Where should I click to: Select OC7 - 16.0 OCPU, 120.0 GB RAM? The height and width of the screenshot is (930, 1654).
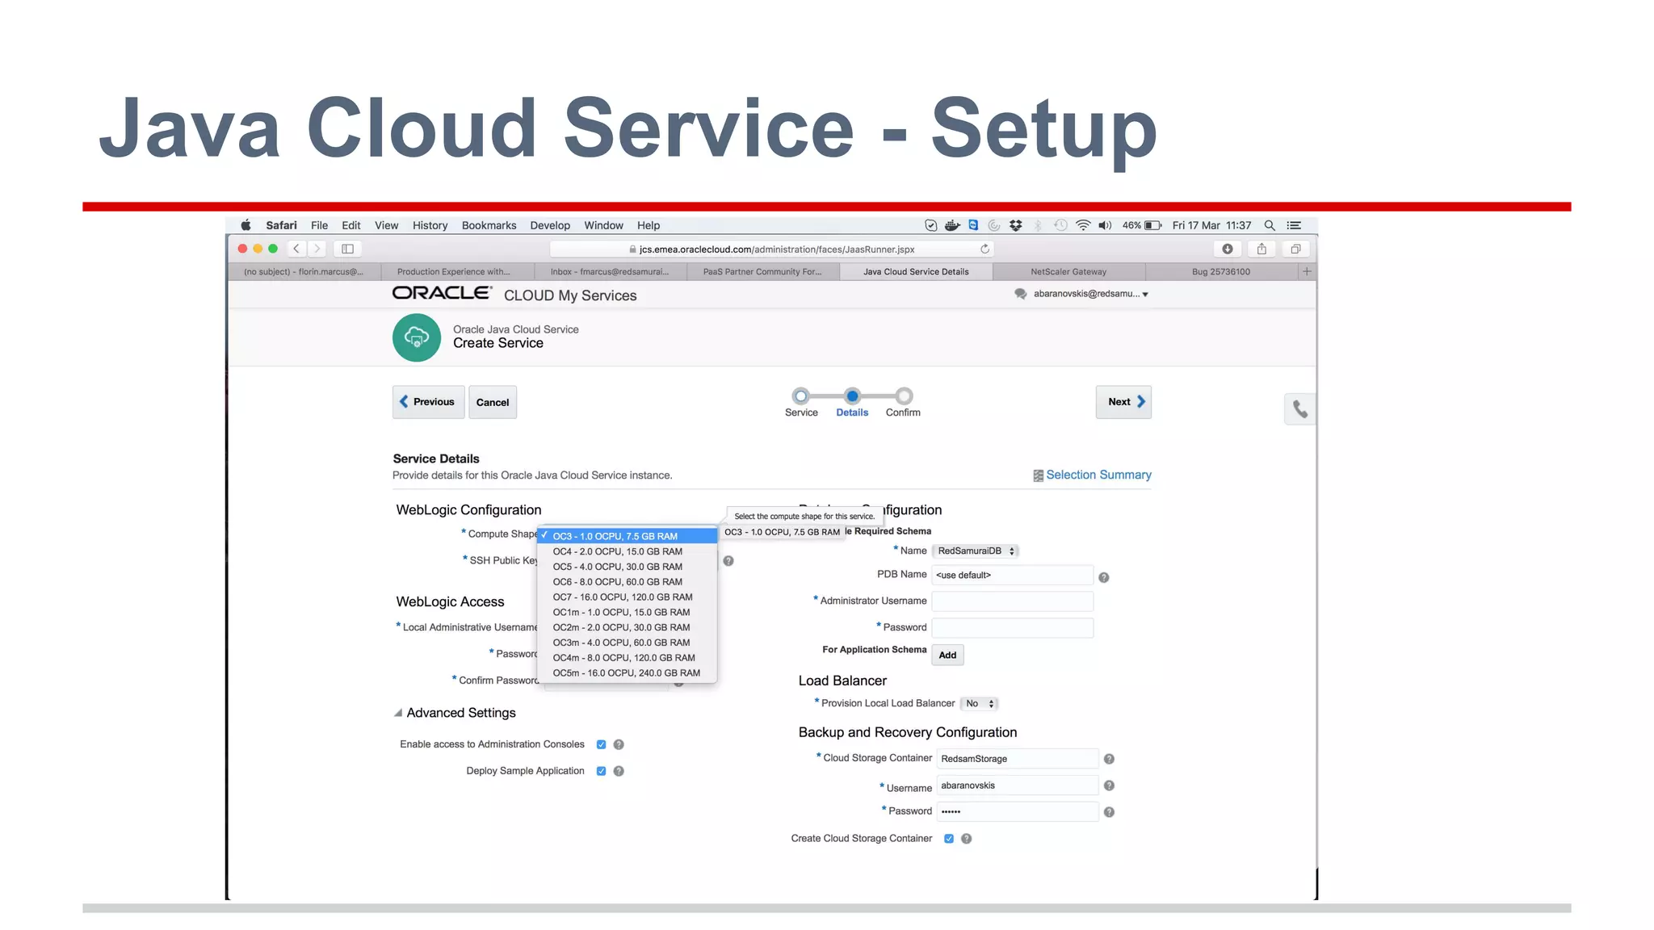[x=627, y=597]
